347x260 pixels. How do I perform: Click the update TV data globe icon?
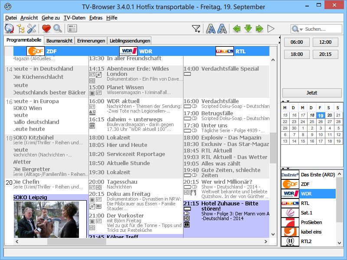pos(9,29)
